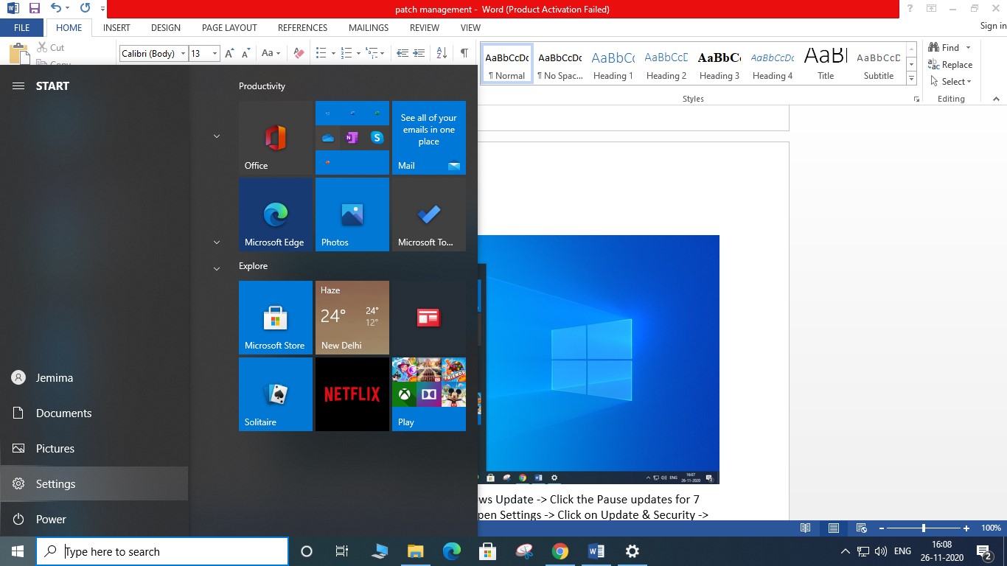Zoom in with the plus button
Viewport: 1007px width, 566px height.
[966, 528]
